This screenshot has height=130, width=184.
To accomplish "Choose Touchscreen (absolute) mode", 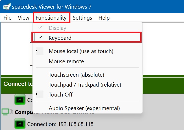I will coord(87,75).
